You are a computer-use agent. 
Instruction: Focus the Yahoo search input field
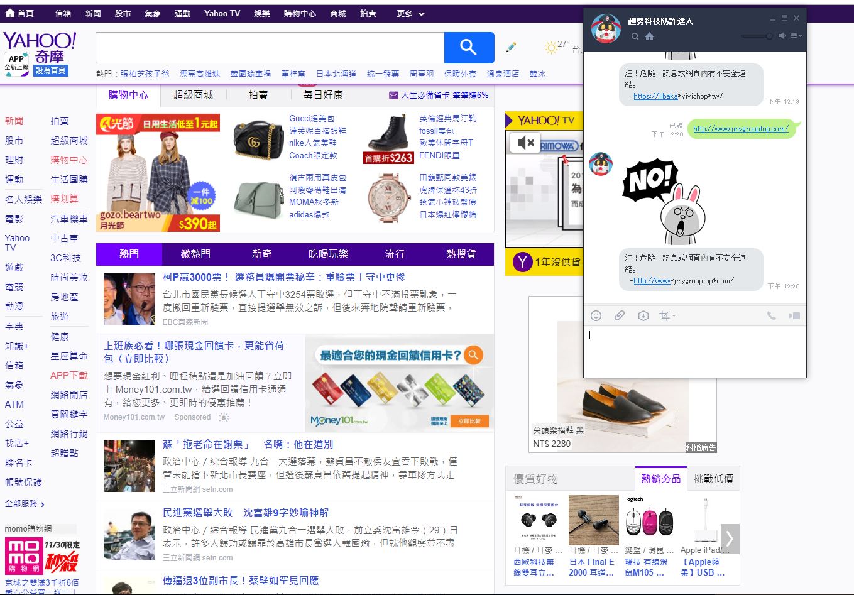pos(270,48)
